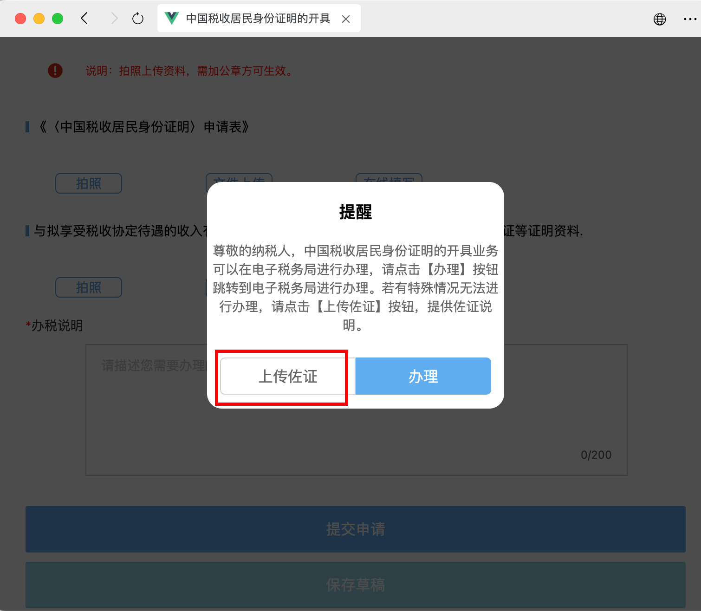701x611 pixels.
Task: Maximize the window with green button
Action: [58, 19]
